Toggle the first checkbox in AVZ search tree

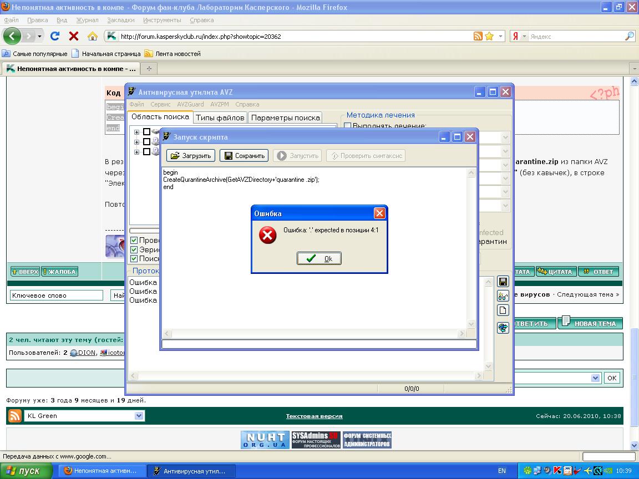tap(146, 132)
